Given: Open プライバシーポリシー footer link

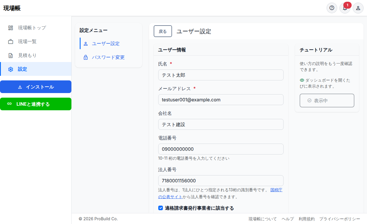Looking at the screenshot, I should coord(340,219).
